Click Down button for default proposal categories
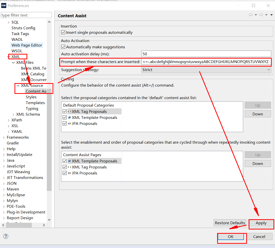 [x=258, y=114]
